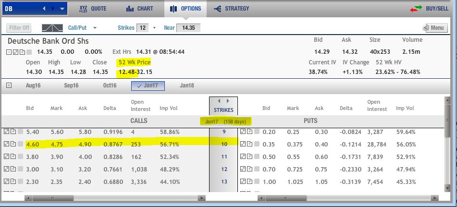This screenshot has width=457, height=207.
Task: Click the BUY/SELL button label
Action: point(437,9)
